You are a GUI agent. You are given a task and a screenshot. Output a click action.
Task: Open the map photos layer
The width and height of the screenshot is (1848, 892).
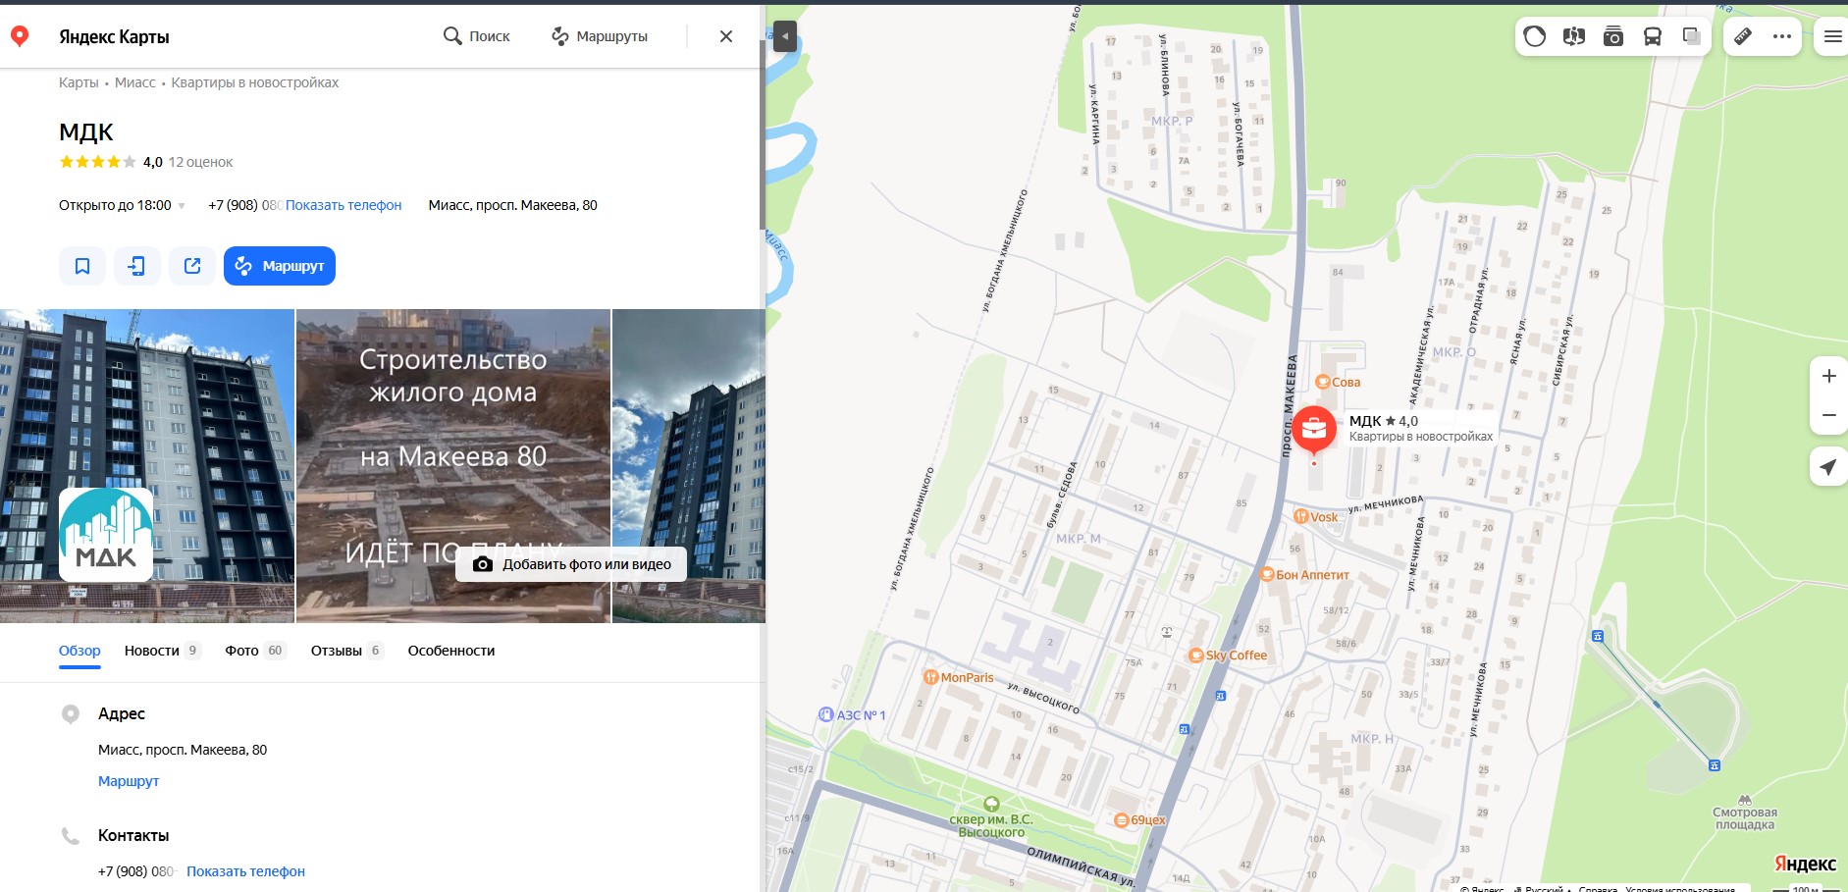[x=1613, y=37]
